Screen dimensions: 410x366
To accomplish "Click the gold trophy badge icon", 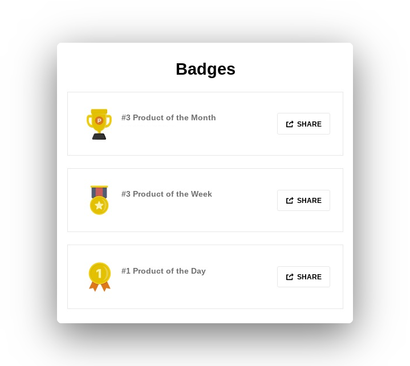I will click(99, 124).
